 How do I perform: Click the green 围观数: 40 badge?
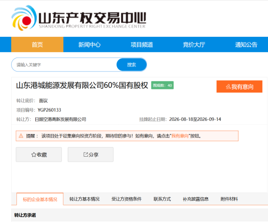pos(163,85)
